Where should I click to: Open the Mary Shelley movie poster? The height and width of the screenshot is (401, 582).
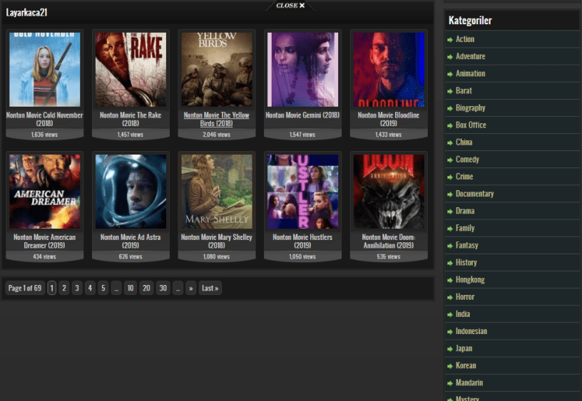click(x=217, y=191)
